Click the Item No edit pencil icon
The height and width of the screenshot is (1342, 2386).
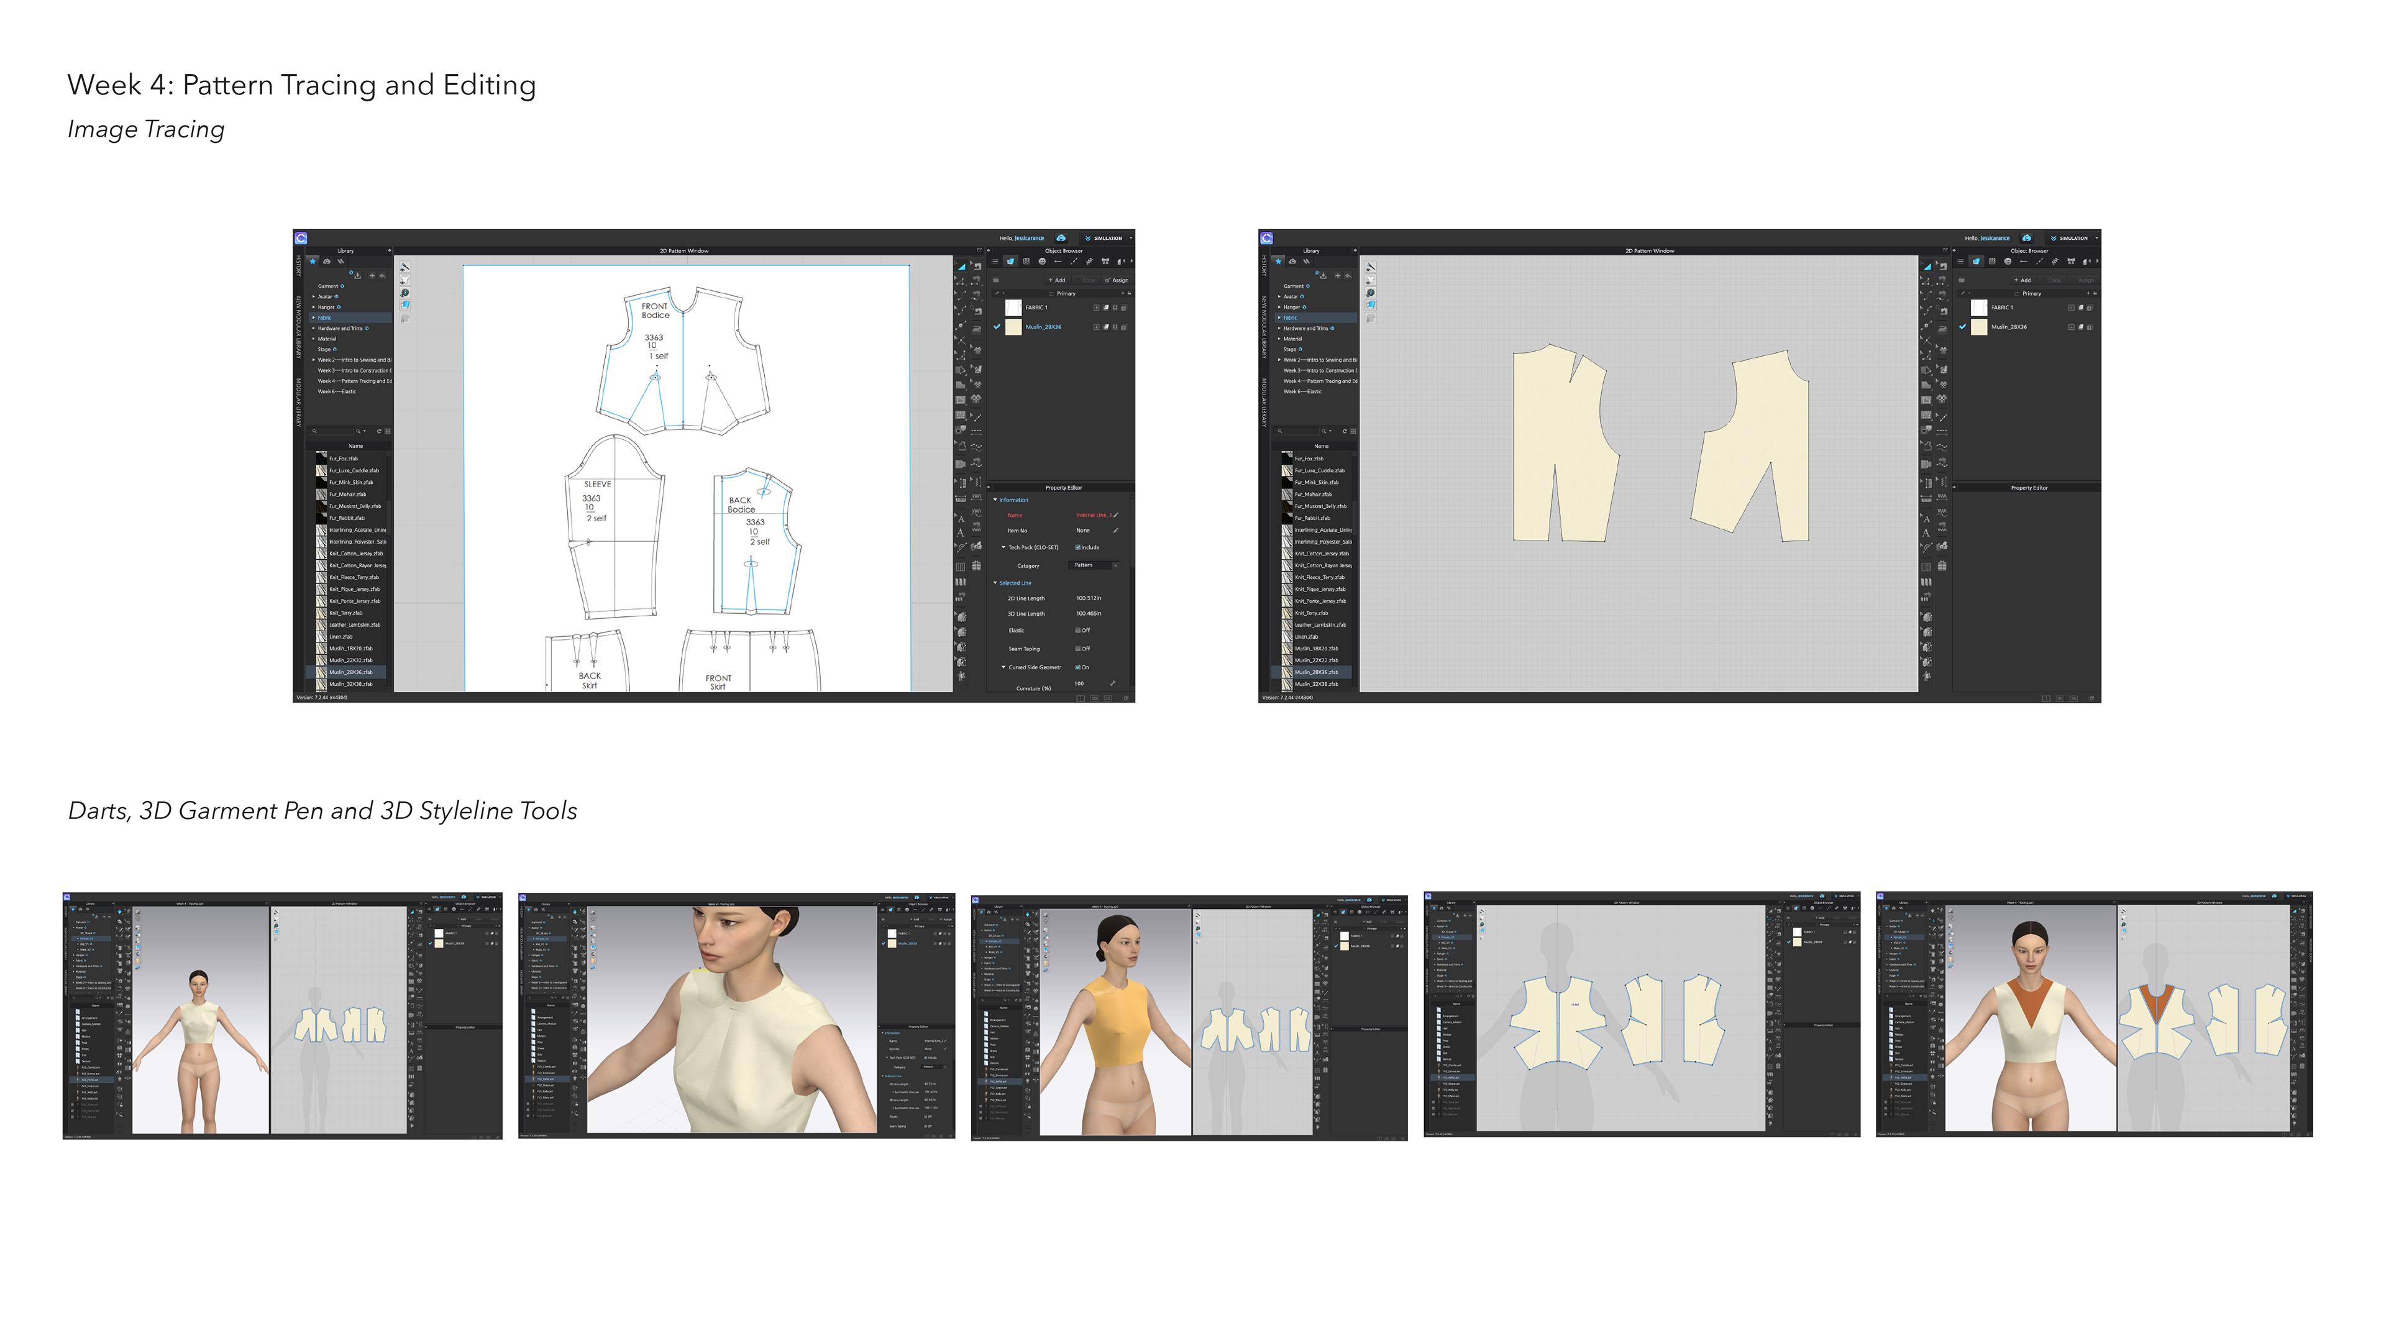pos(1116,531)
